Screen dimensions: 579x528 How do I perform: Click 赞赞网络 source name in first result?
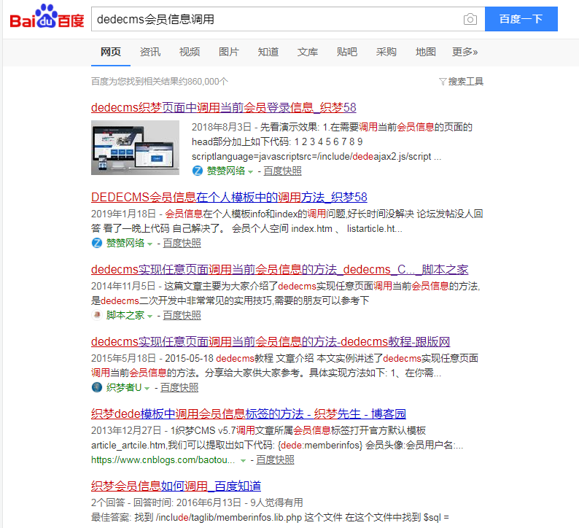click(x=226, y=171)
